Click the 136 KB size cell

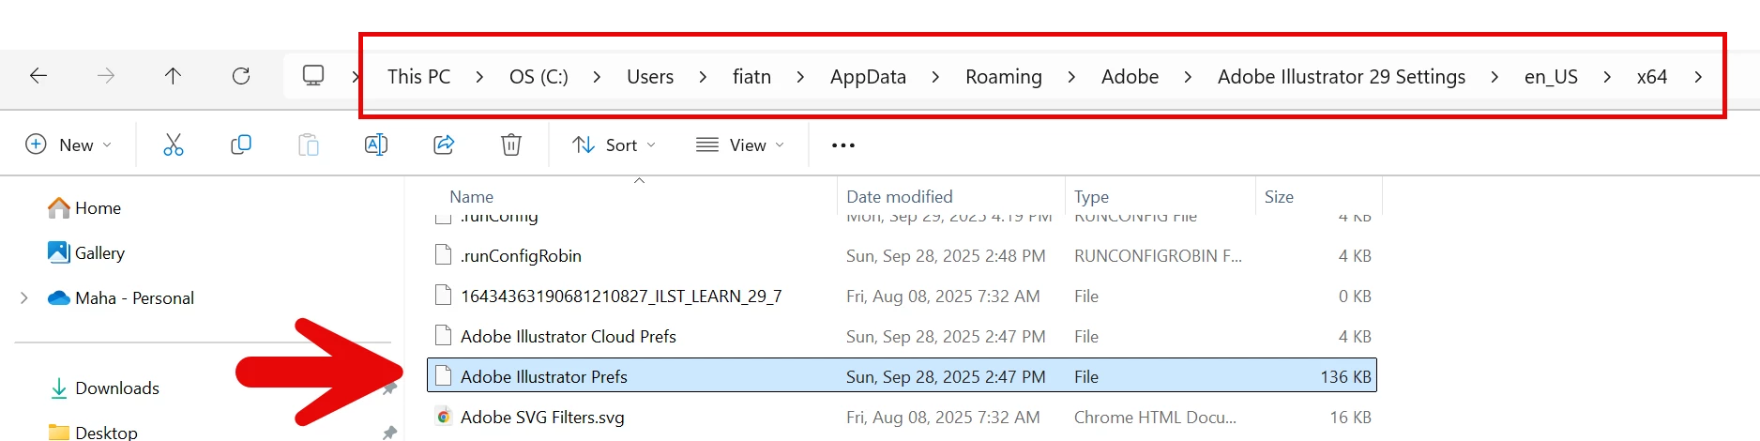pyautogui.click(x=1345, y=376)
